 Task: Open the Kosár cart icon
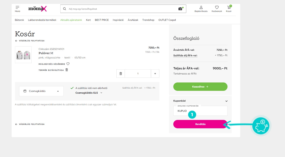[229, 8]
